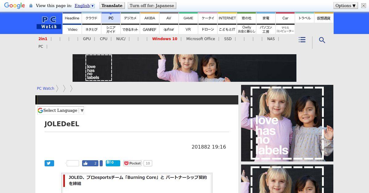Open the できるネット tab
The width and height of the screenshot is (369, 193).
coord(130,29)
